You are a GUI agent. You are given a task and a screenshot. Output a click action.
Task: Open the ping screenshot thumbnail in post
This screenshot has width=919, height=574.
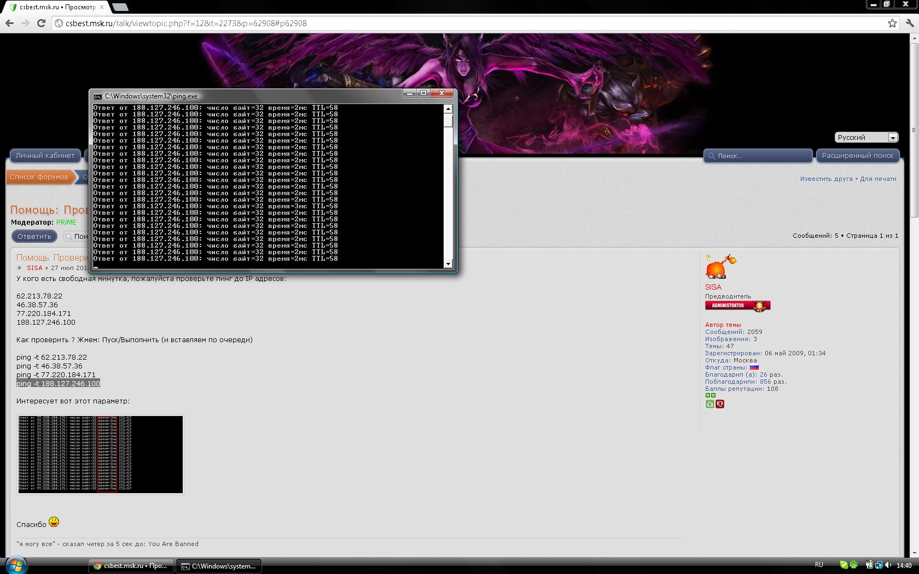click(x=101, y=454)
